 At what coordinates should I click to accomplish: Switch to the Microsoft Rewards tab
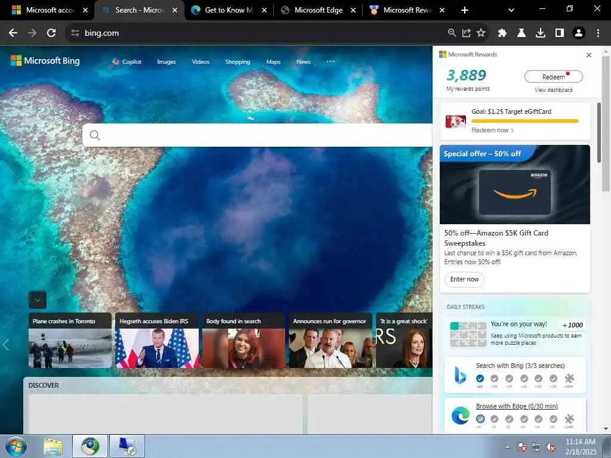pos(407,11)
